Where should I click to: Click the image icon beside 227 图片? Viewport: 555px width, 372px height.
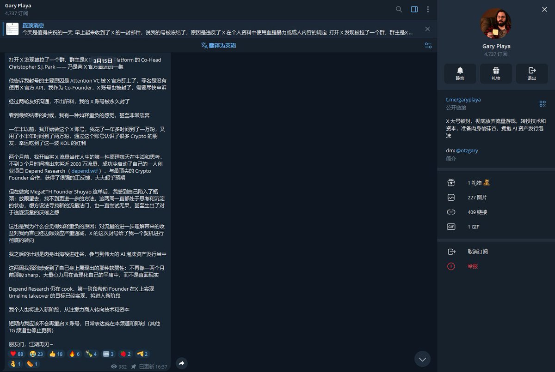click(451, 198)
